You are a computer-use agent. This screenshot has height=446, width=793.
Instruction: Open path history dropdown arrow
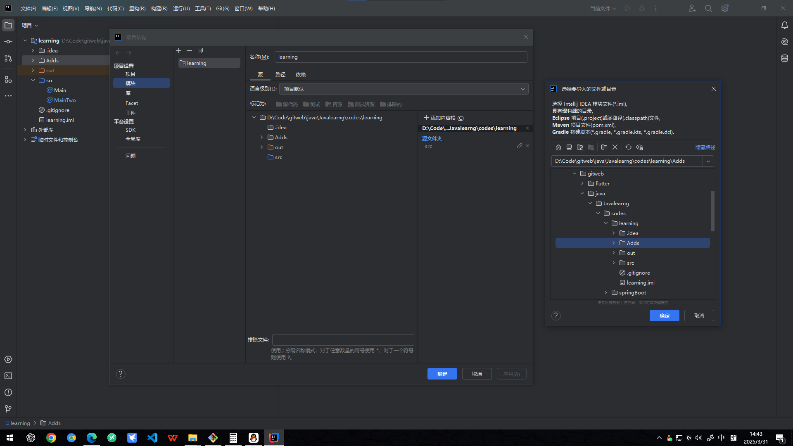(708, 161)
